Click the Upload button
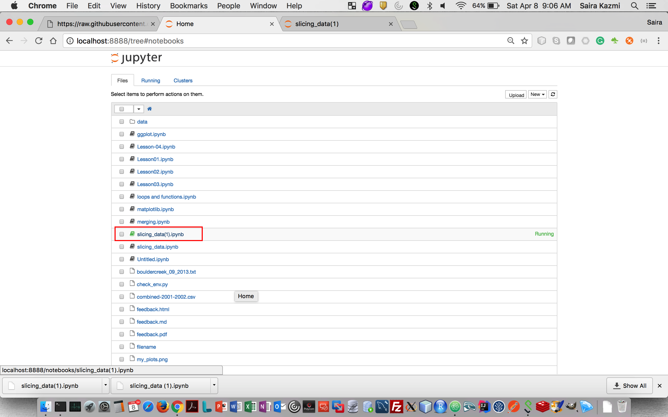The width and height of the screenshot is (668, 417). click(516, 95)
